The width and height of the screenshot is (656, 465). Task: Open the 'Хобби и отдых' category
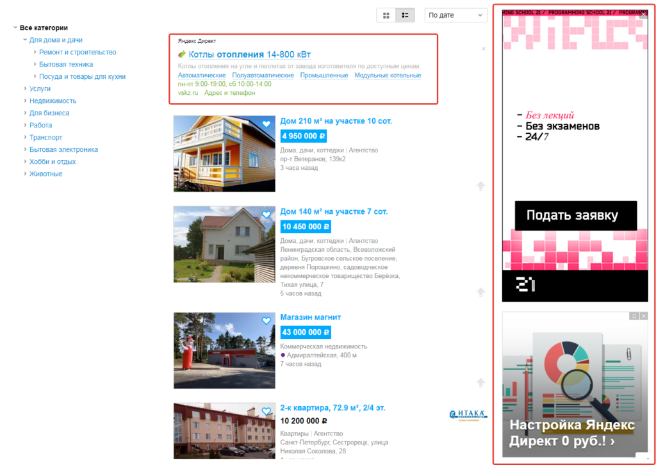pos(53,161)
